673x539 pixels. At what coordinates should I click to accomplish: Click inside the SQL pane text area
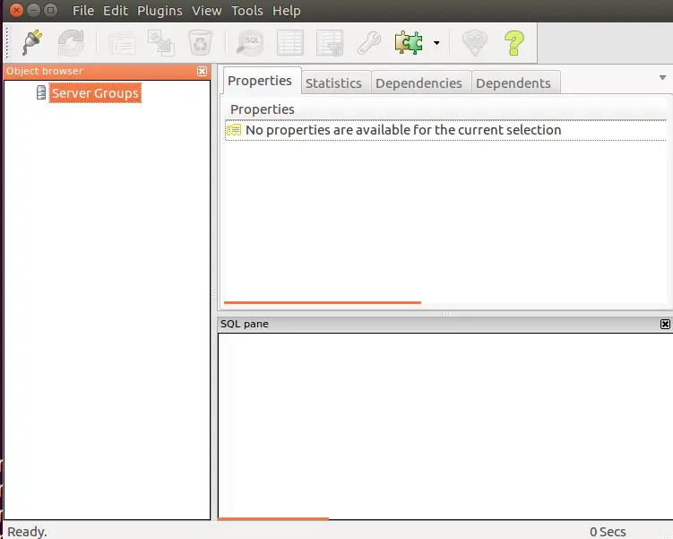445,425
